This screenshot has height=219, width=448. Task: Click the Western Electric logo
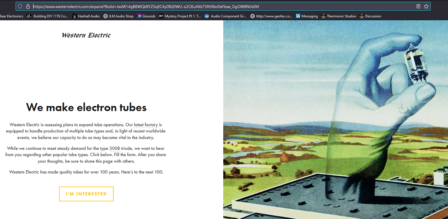86,35
